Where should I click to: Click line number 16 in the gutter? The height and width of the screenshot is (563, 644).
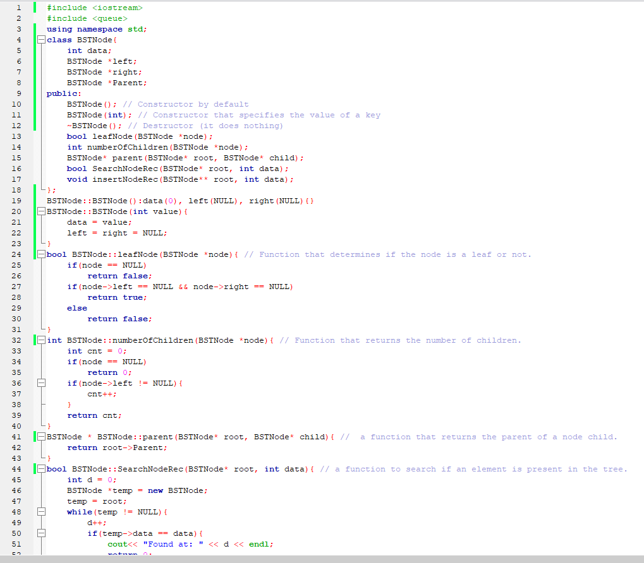16,169
